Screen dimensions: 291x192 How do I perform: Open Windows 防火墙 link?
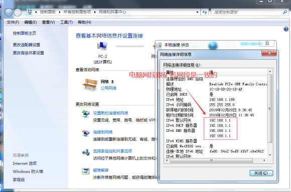pyautogui.click(x=28, y=171)
